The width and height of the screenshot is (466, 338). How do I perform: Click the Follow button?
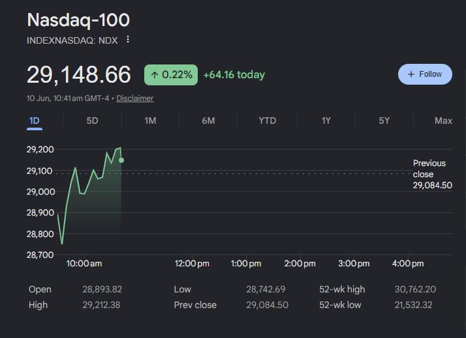[425, 74]
